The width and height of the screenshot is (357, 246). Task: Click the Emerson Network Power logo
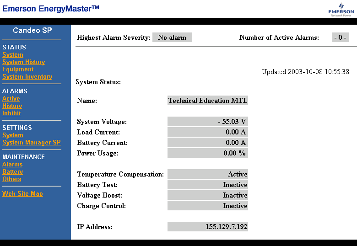[x=341, y=10]
